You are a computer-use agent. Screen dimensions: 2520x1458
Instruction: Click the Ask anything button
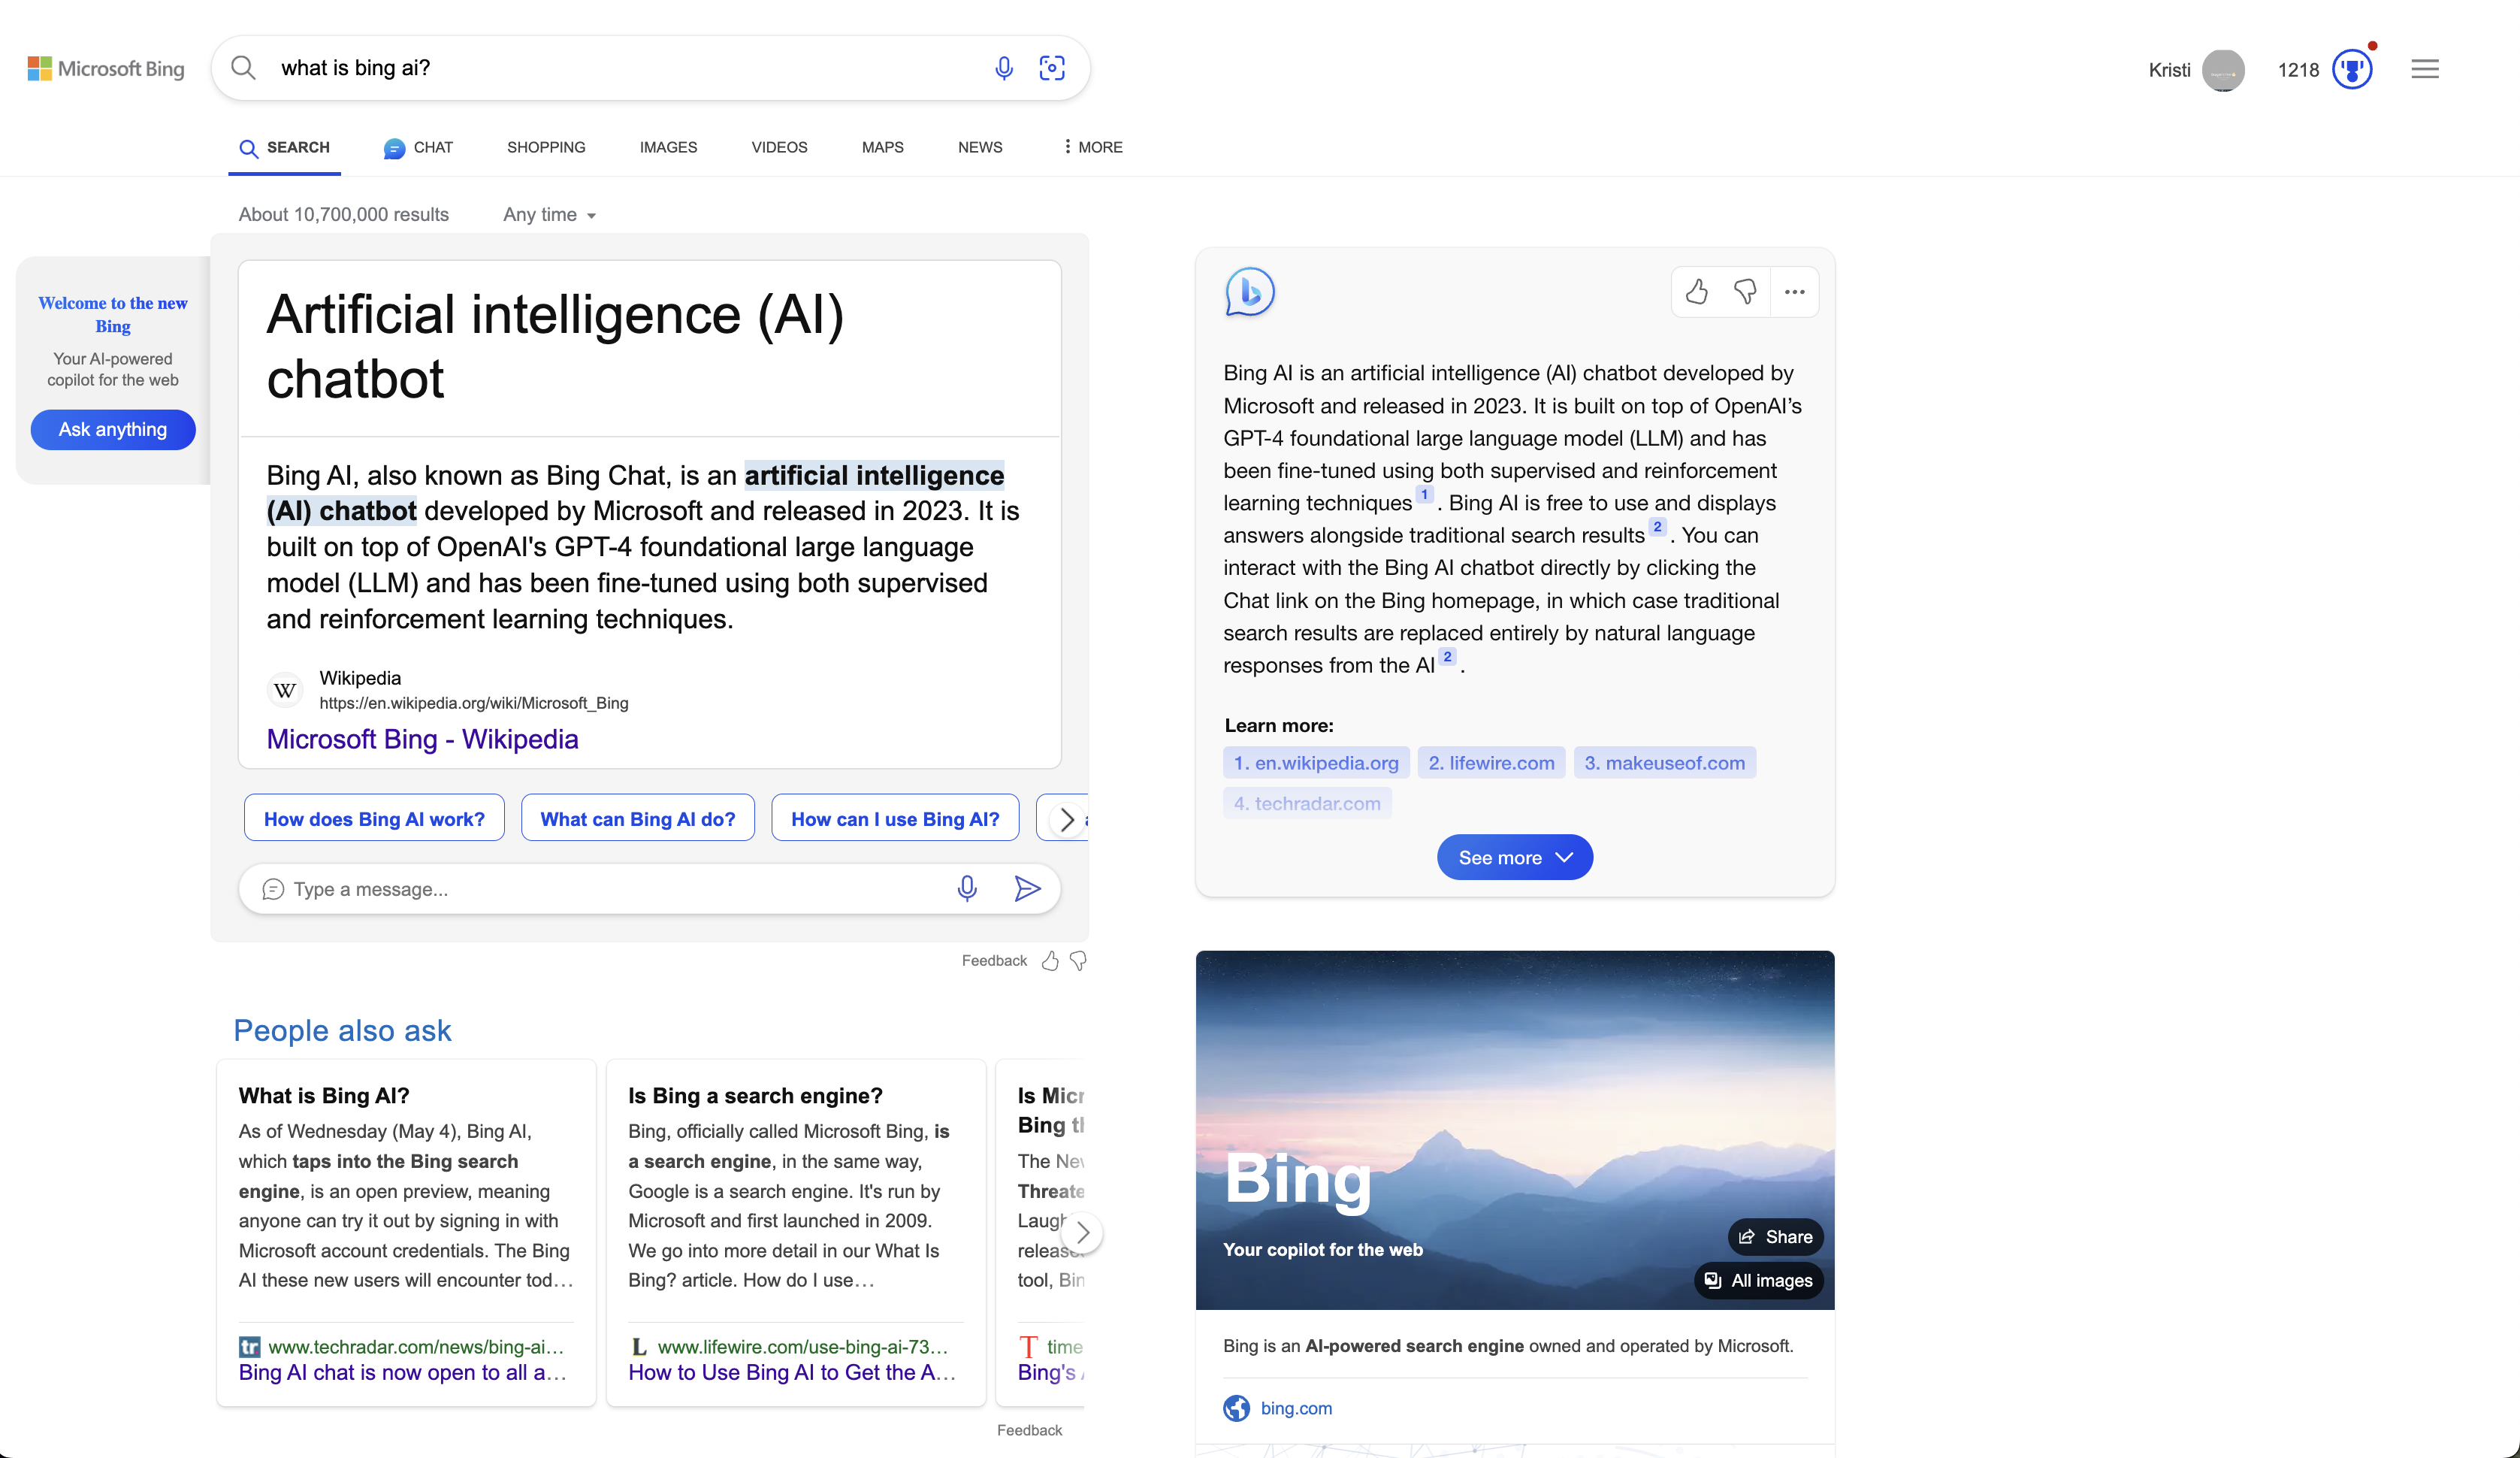coord(113,428)
